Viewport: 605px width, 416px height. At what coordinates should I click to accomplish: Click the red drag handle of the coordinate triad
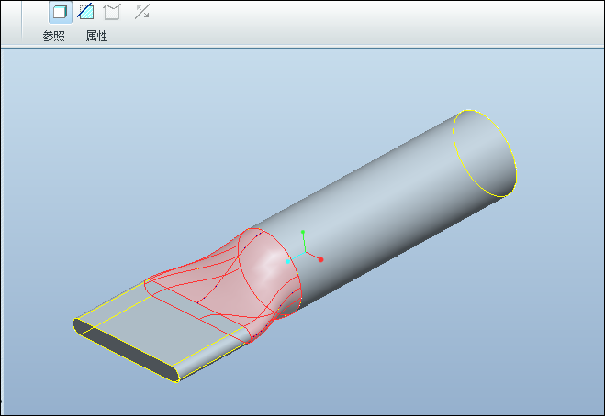click(x=320, y=260)
